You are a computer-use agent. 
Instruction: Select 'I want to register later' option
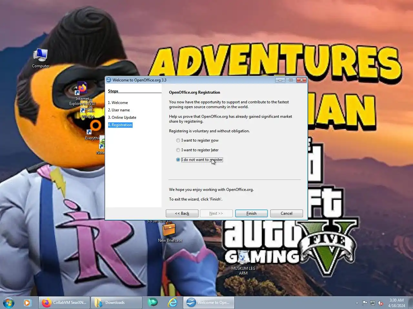(x=197, y=150)
